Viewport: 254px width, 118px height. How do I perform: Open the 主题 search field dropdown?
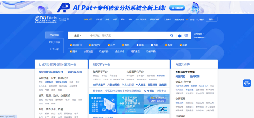(77, 36)
